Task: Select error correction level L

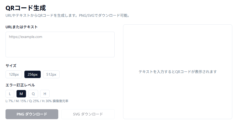Action: coord(10,94)
